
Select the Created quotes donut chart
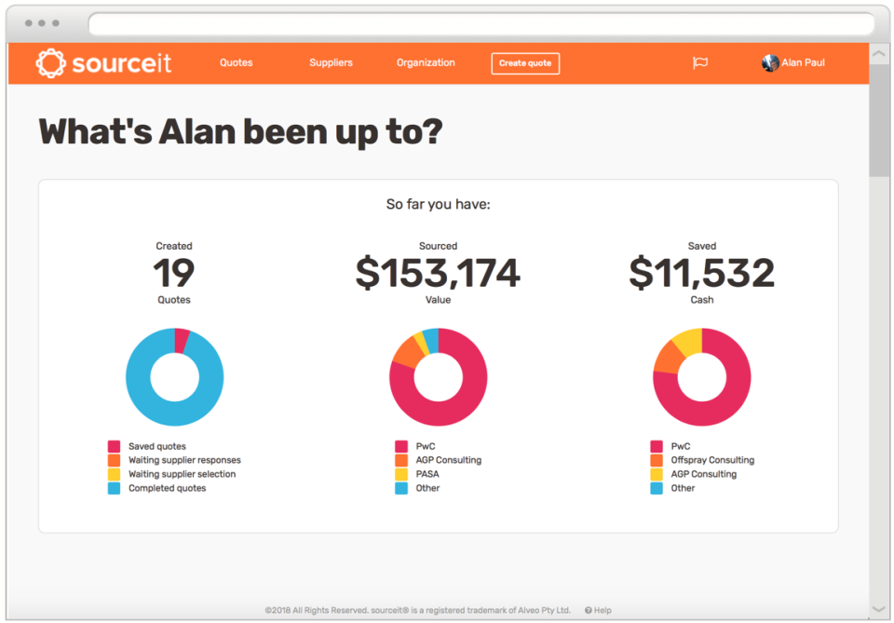tap(175, 377)
